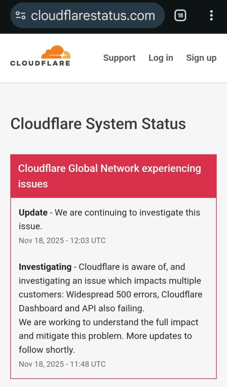The width and height of the screenshot is (227, 387).
Task: Open the Global Network experiencing issues incident
Action: (109, 176)
